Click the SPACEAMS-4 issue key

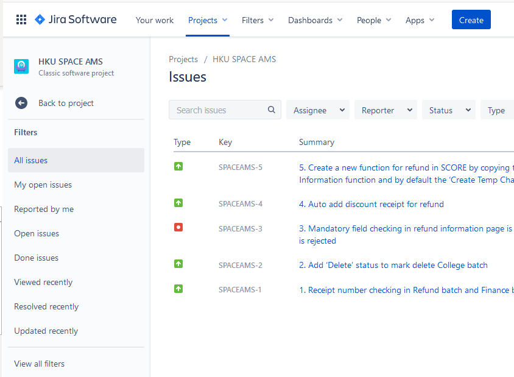pyautogui.click(x=241, y=203)
